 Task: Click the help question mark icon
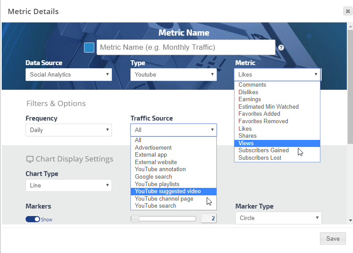281,48
